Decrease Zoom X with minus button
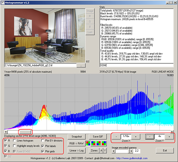 pos(116,137)
